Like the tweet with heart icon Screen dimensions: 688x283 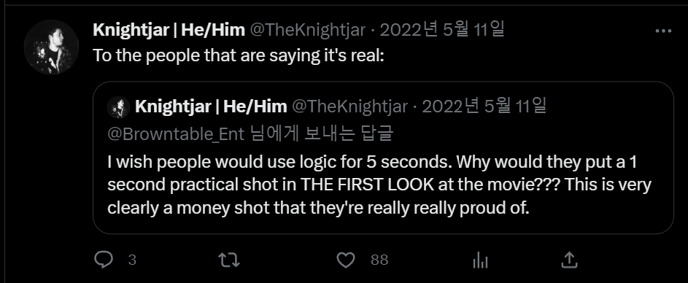point(346,260)
